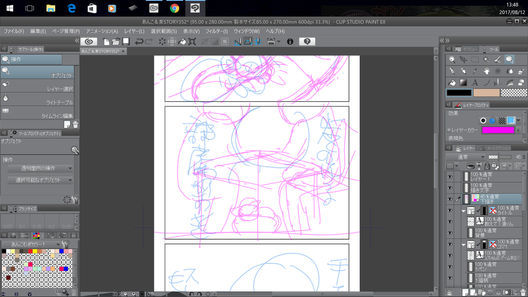Collapse the コマ1 layer folder
The height and width of the screenshot is (297, 528).
click(x=464, y=245)
